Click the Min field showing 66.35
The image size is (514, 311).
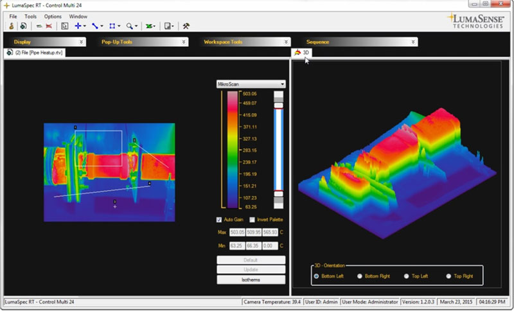pos(254,246)
